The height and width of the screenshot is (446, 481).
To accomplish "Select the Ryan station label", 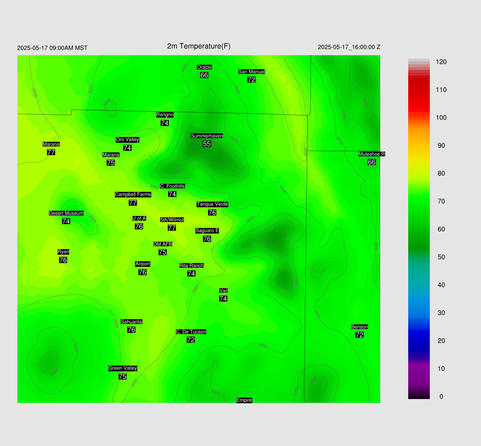I will tap(63, 252).
